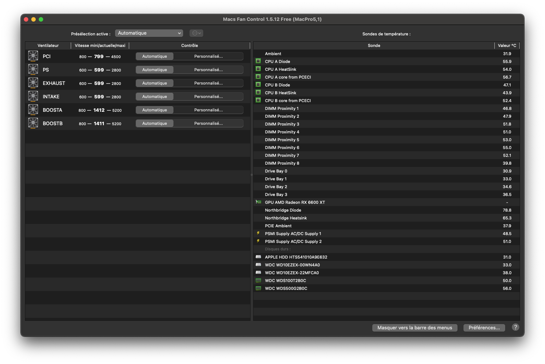Click Masquer vers la barre des menus
The image size is (545, 364).
(x=415, y=327)
